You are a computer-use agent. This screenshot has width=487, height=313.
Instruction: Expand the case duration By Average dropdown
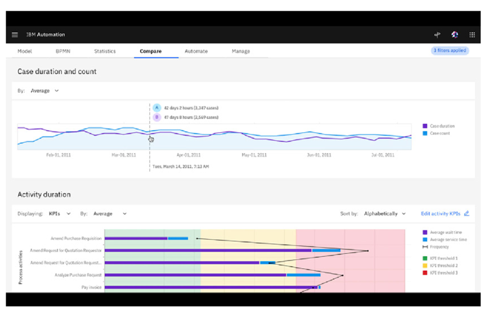point(44,91)
